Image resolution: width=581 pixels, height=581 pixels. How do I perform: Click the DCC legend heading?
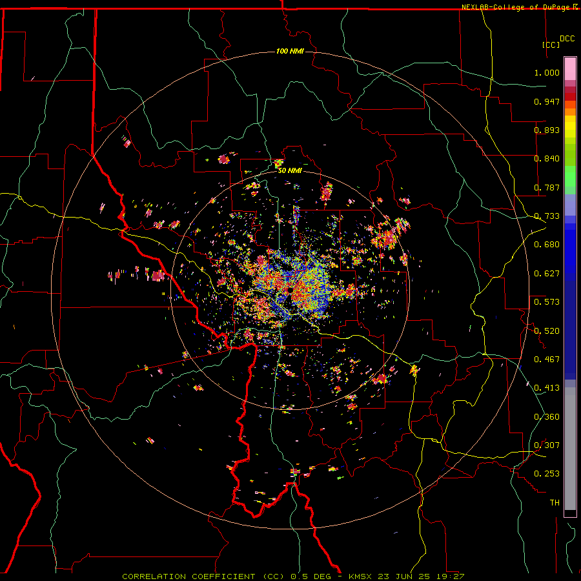(x=567, y=39)
